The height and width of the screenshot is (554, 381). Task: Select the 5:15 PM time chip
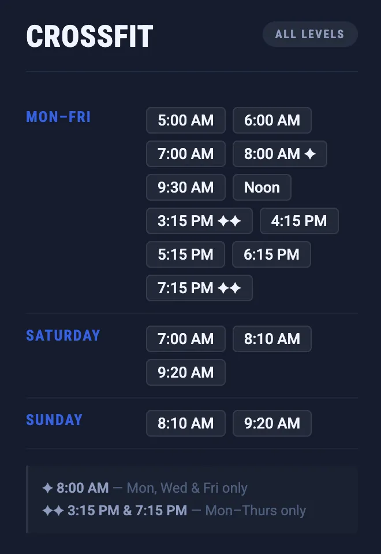pos(185,254)
